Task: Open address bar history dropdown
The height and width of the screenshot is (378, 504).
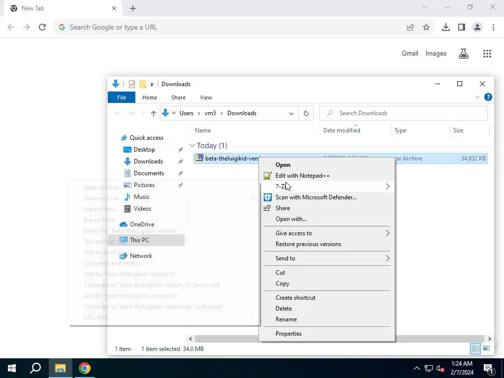Action: [x=291, y=114]
